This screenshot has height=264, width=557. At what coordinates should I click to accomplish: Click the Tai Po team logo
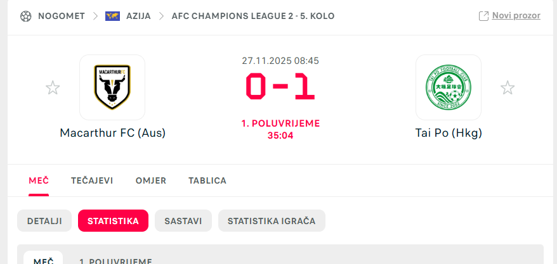[x=448, y=87]
